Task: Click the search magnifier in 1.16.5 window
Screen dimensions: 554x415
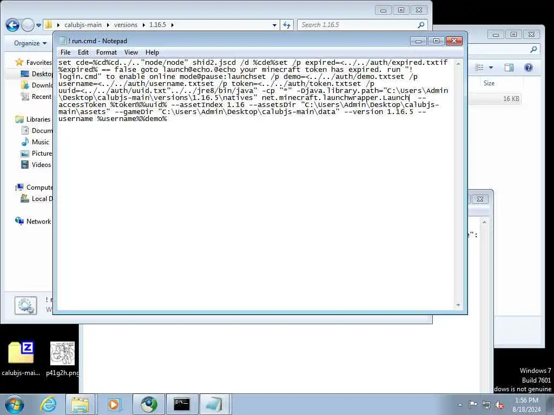Action: [x=421, y=25]
